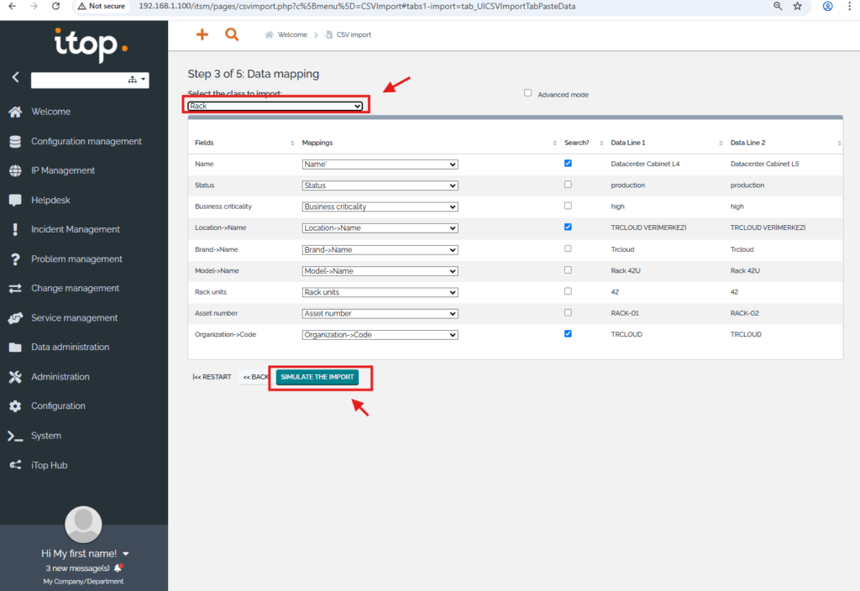The width and height of the screenshot is (860, 591).
Task: Open the Data administration menu
Action: click(70, 347)
